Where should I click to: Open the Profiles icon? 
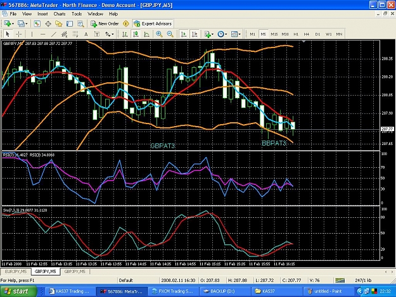point(21,23)
